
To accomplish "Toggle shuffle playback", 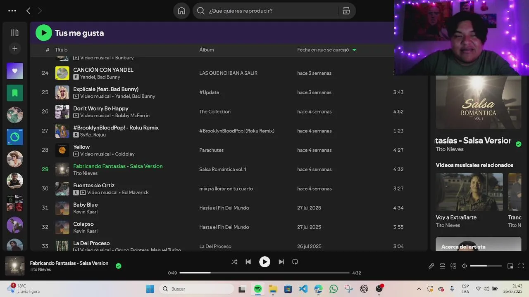I will pos(234,262).
